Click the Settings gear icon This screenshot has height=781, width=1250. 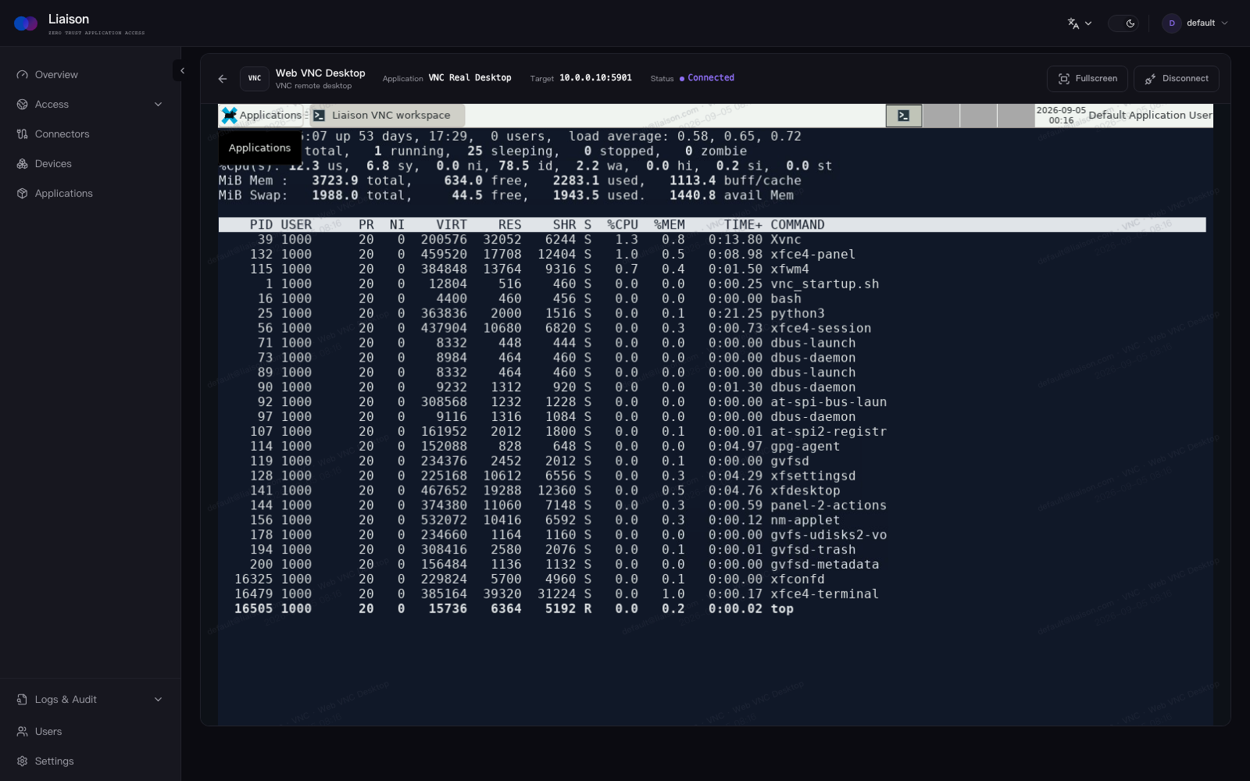click(22, 761)
